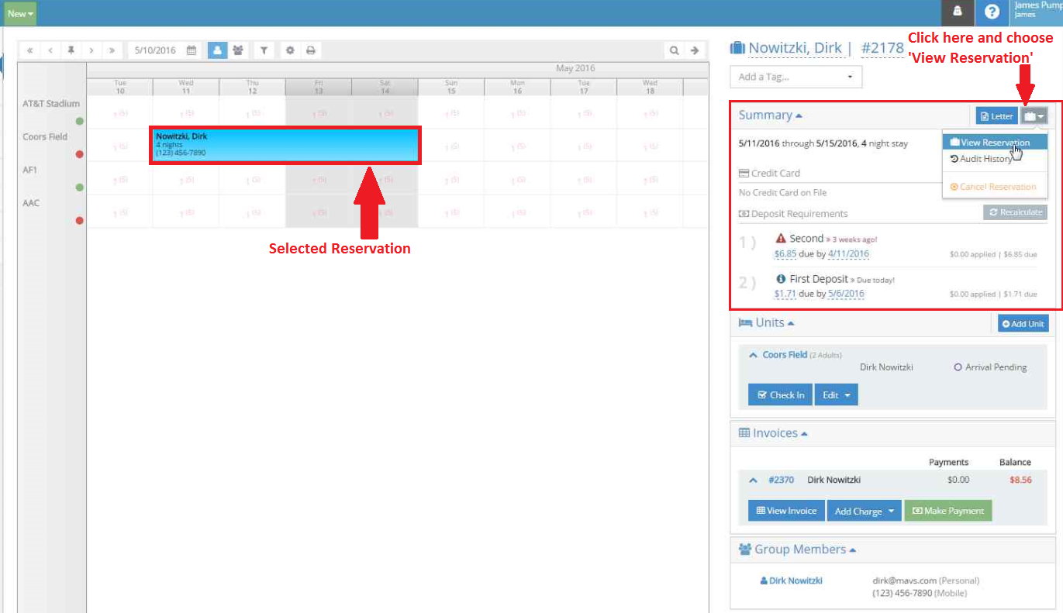Switch to group view people icon
Screen dimensions: 1063x613
238,50
